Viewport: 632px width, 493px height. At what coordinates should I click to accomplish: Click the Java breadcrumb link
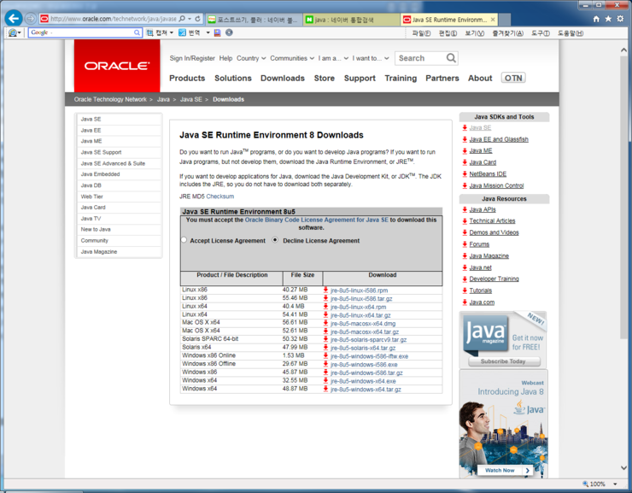(x=163, y=99)
